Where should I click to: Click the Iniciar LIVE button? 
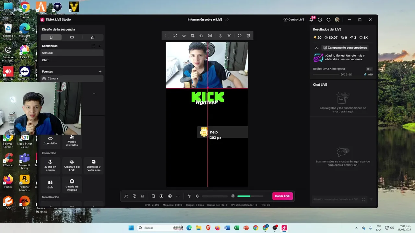click(x=282, y=196)
